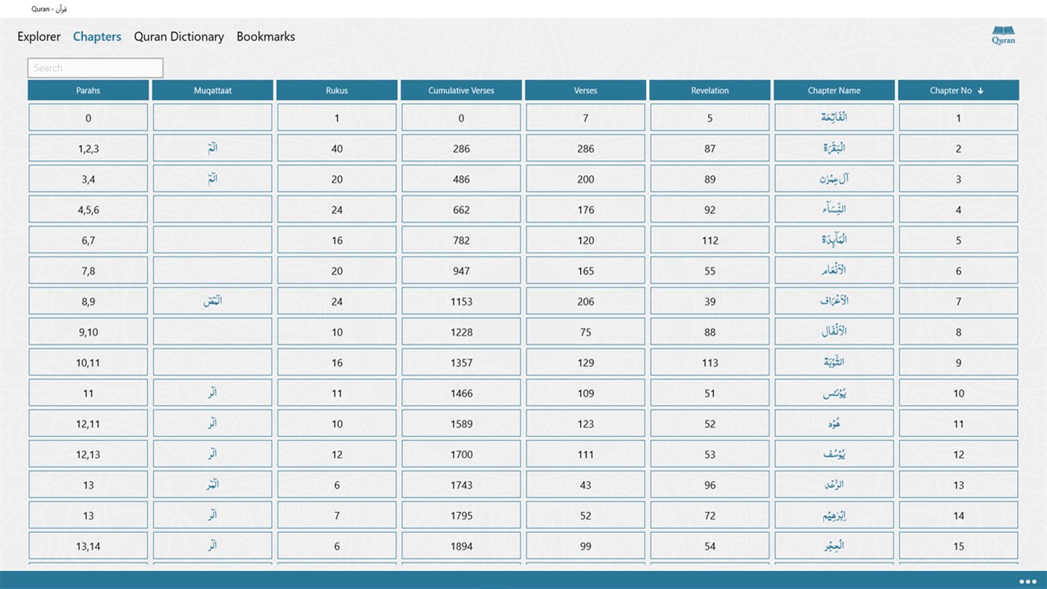
Task: Sort chapters by Rukus count
Action: [x=336, y=90]
